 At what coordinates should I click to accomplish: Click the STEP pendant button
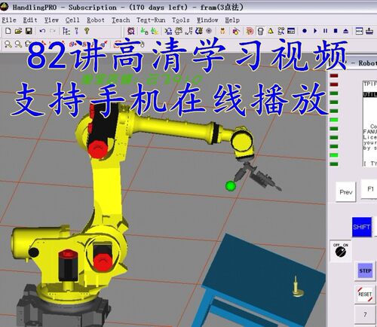[365, 270]
